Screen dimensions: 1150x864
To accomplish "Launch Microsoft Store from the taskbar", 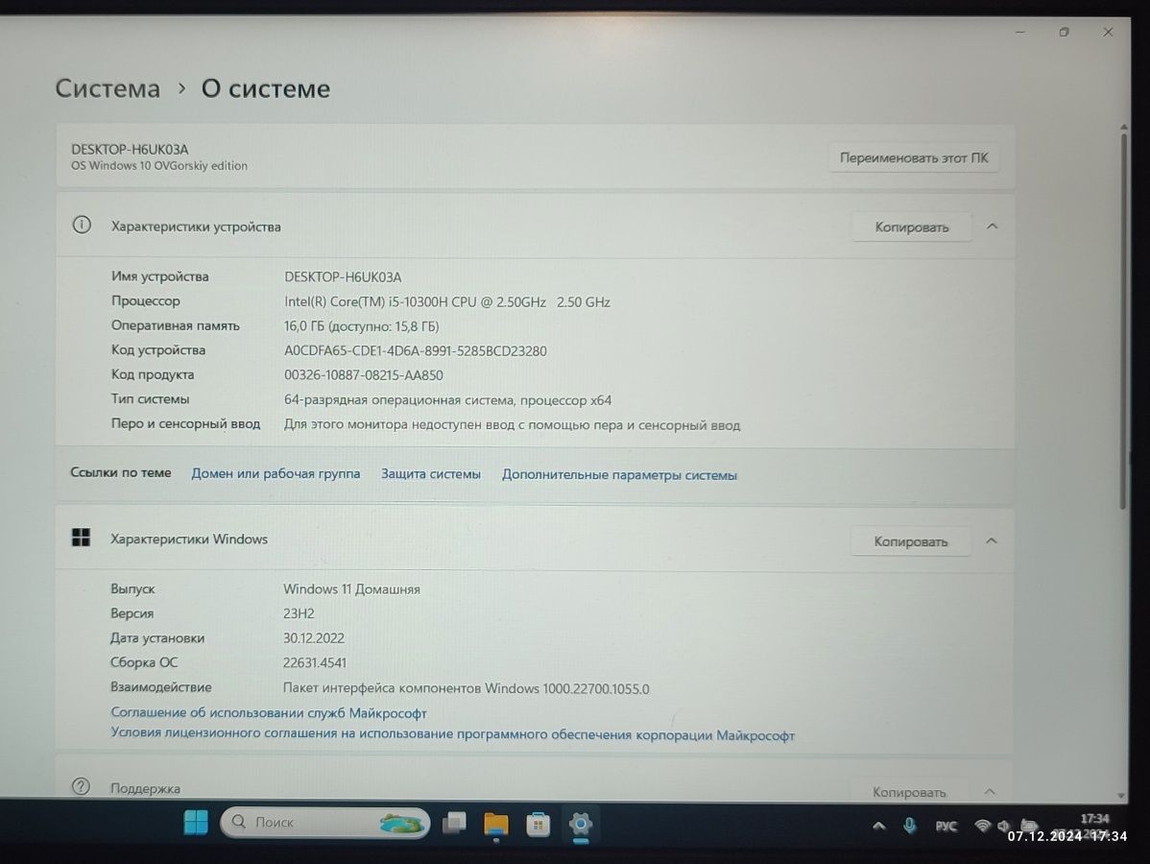I will (x=539, y=825).
